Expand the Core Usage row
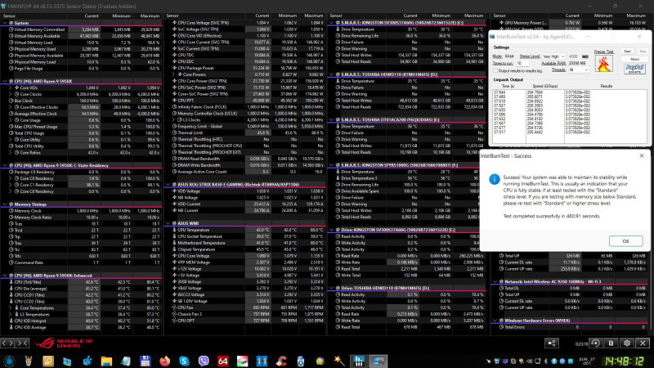Image resolution: width=654 pixels, height=368 pixels. coord(11,120)
